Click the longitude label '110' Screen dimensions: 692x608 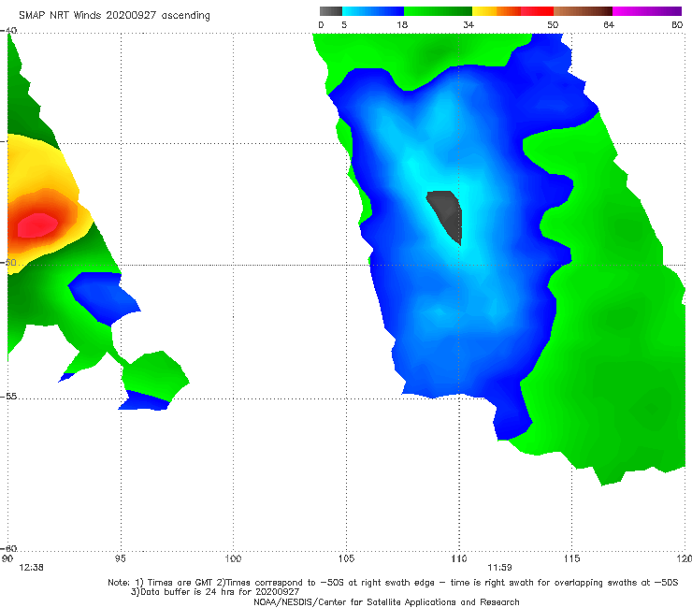(x=459, y=559)
